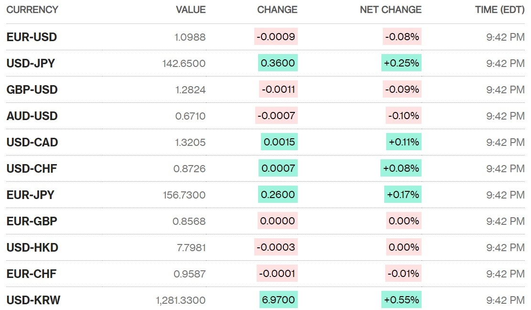Open USD-HKD currency page
The image size is (531, 310).
[x=32, y=247]
